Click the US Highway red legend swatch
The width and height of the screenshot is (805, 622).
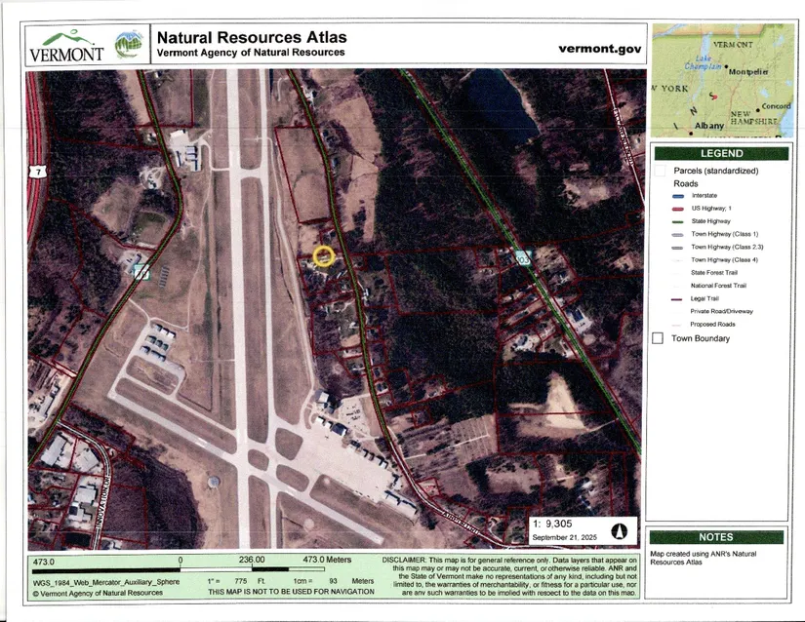pyautogui.click(x=677, y=209)
